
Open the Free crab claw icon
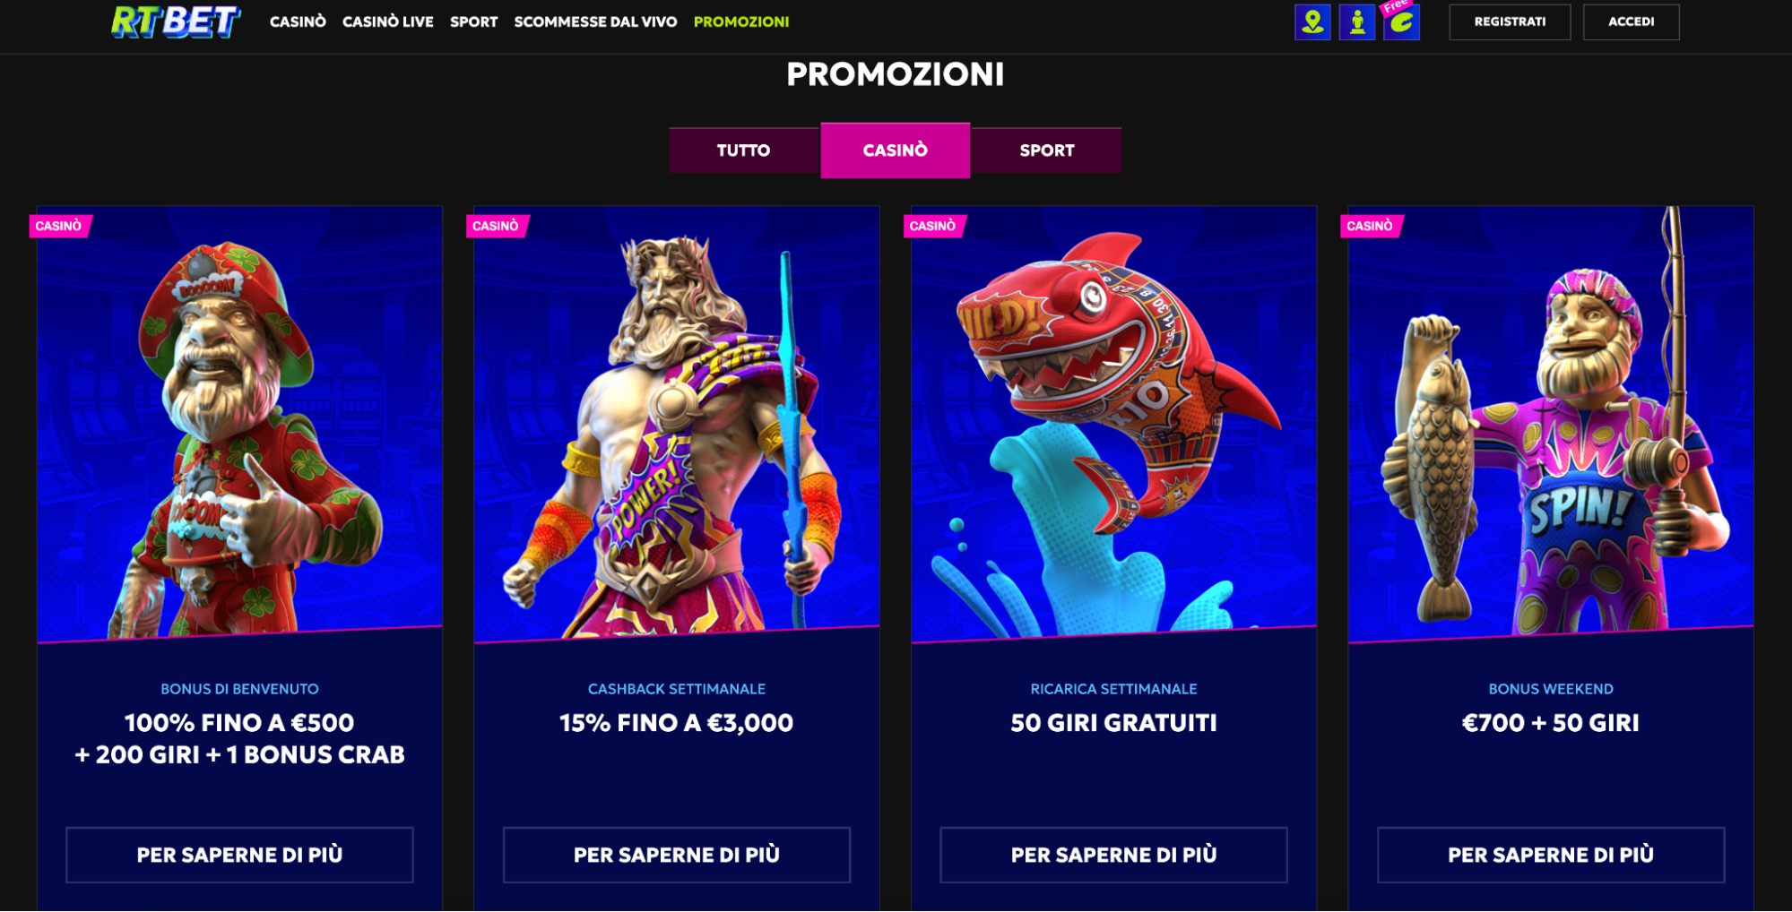[1401, 22]
